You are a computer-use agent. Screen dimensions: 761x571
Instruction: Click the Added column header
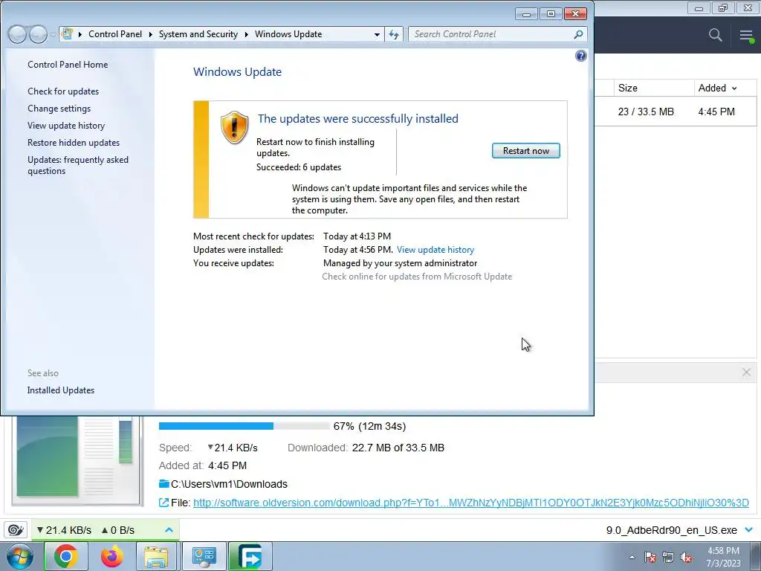point(712,88)
